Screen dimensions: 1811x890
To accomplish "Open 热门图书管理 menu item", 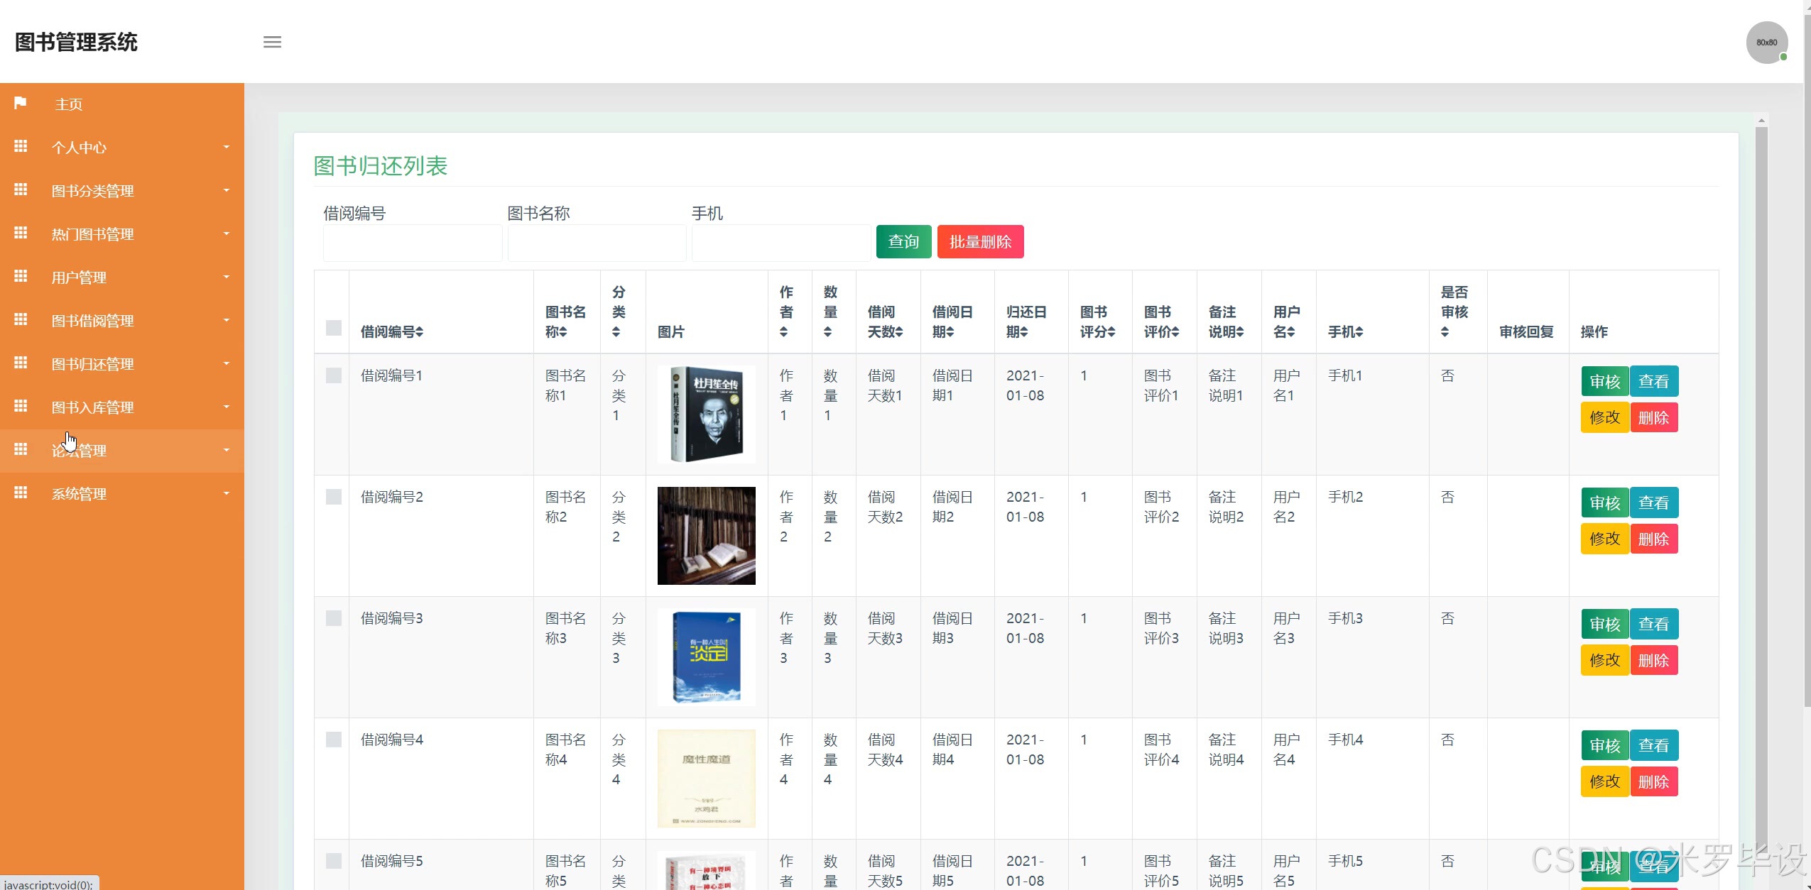I will 92,234.
